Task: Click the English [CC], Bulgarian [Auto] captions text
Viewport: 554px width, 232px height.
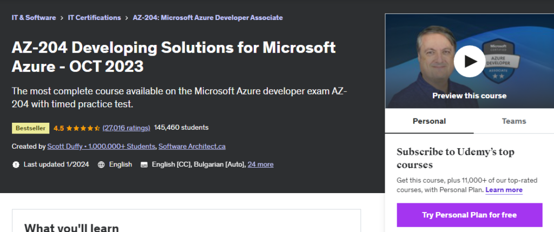Action: [x=199, y=164]
